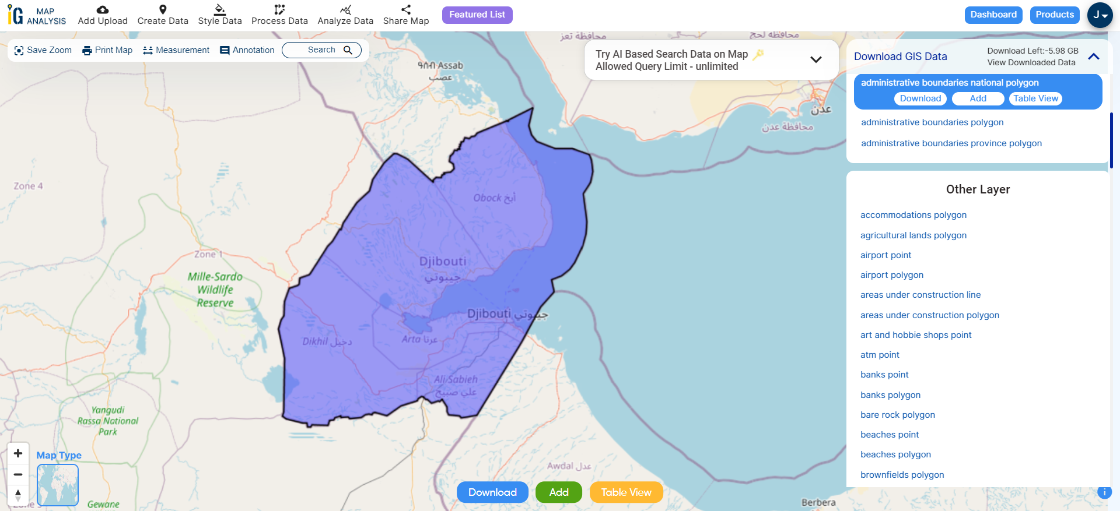Click the Print Map tool
The width and height of the screenshot is (1120, 511).
[107, 50]
